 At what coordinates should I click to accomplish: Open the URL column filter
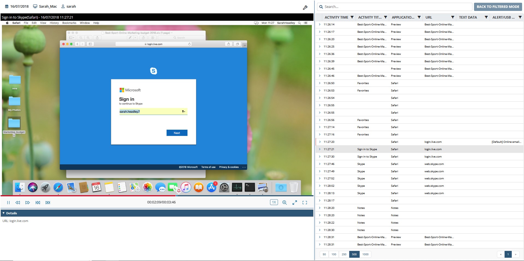point(453,17)
